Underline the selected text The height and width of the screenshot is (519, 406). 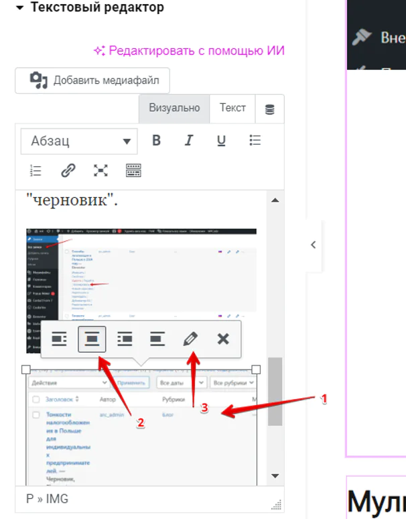click(221, 141)
